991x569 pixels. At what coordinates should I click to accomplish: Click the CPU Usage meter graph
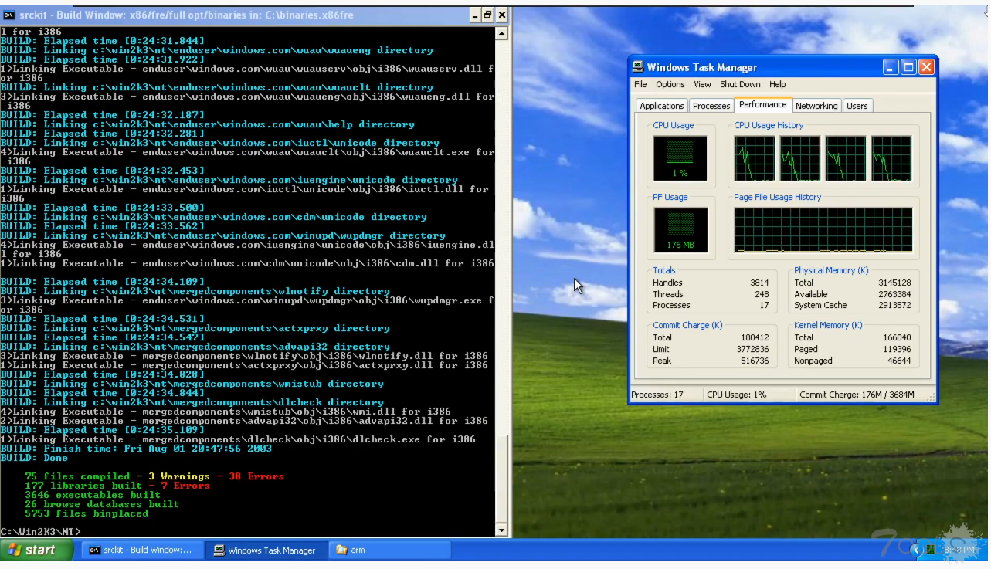click(680, 158)
